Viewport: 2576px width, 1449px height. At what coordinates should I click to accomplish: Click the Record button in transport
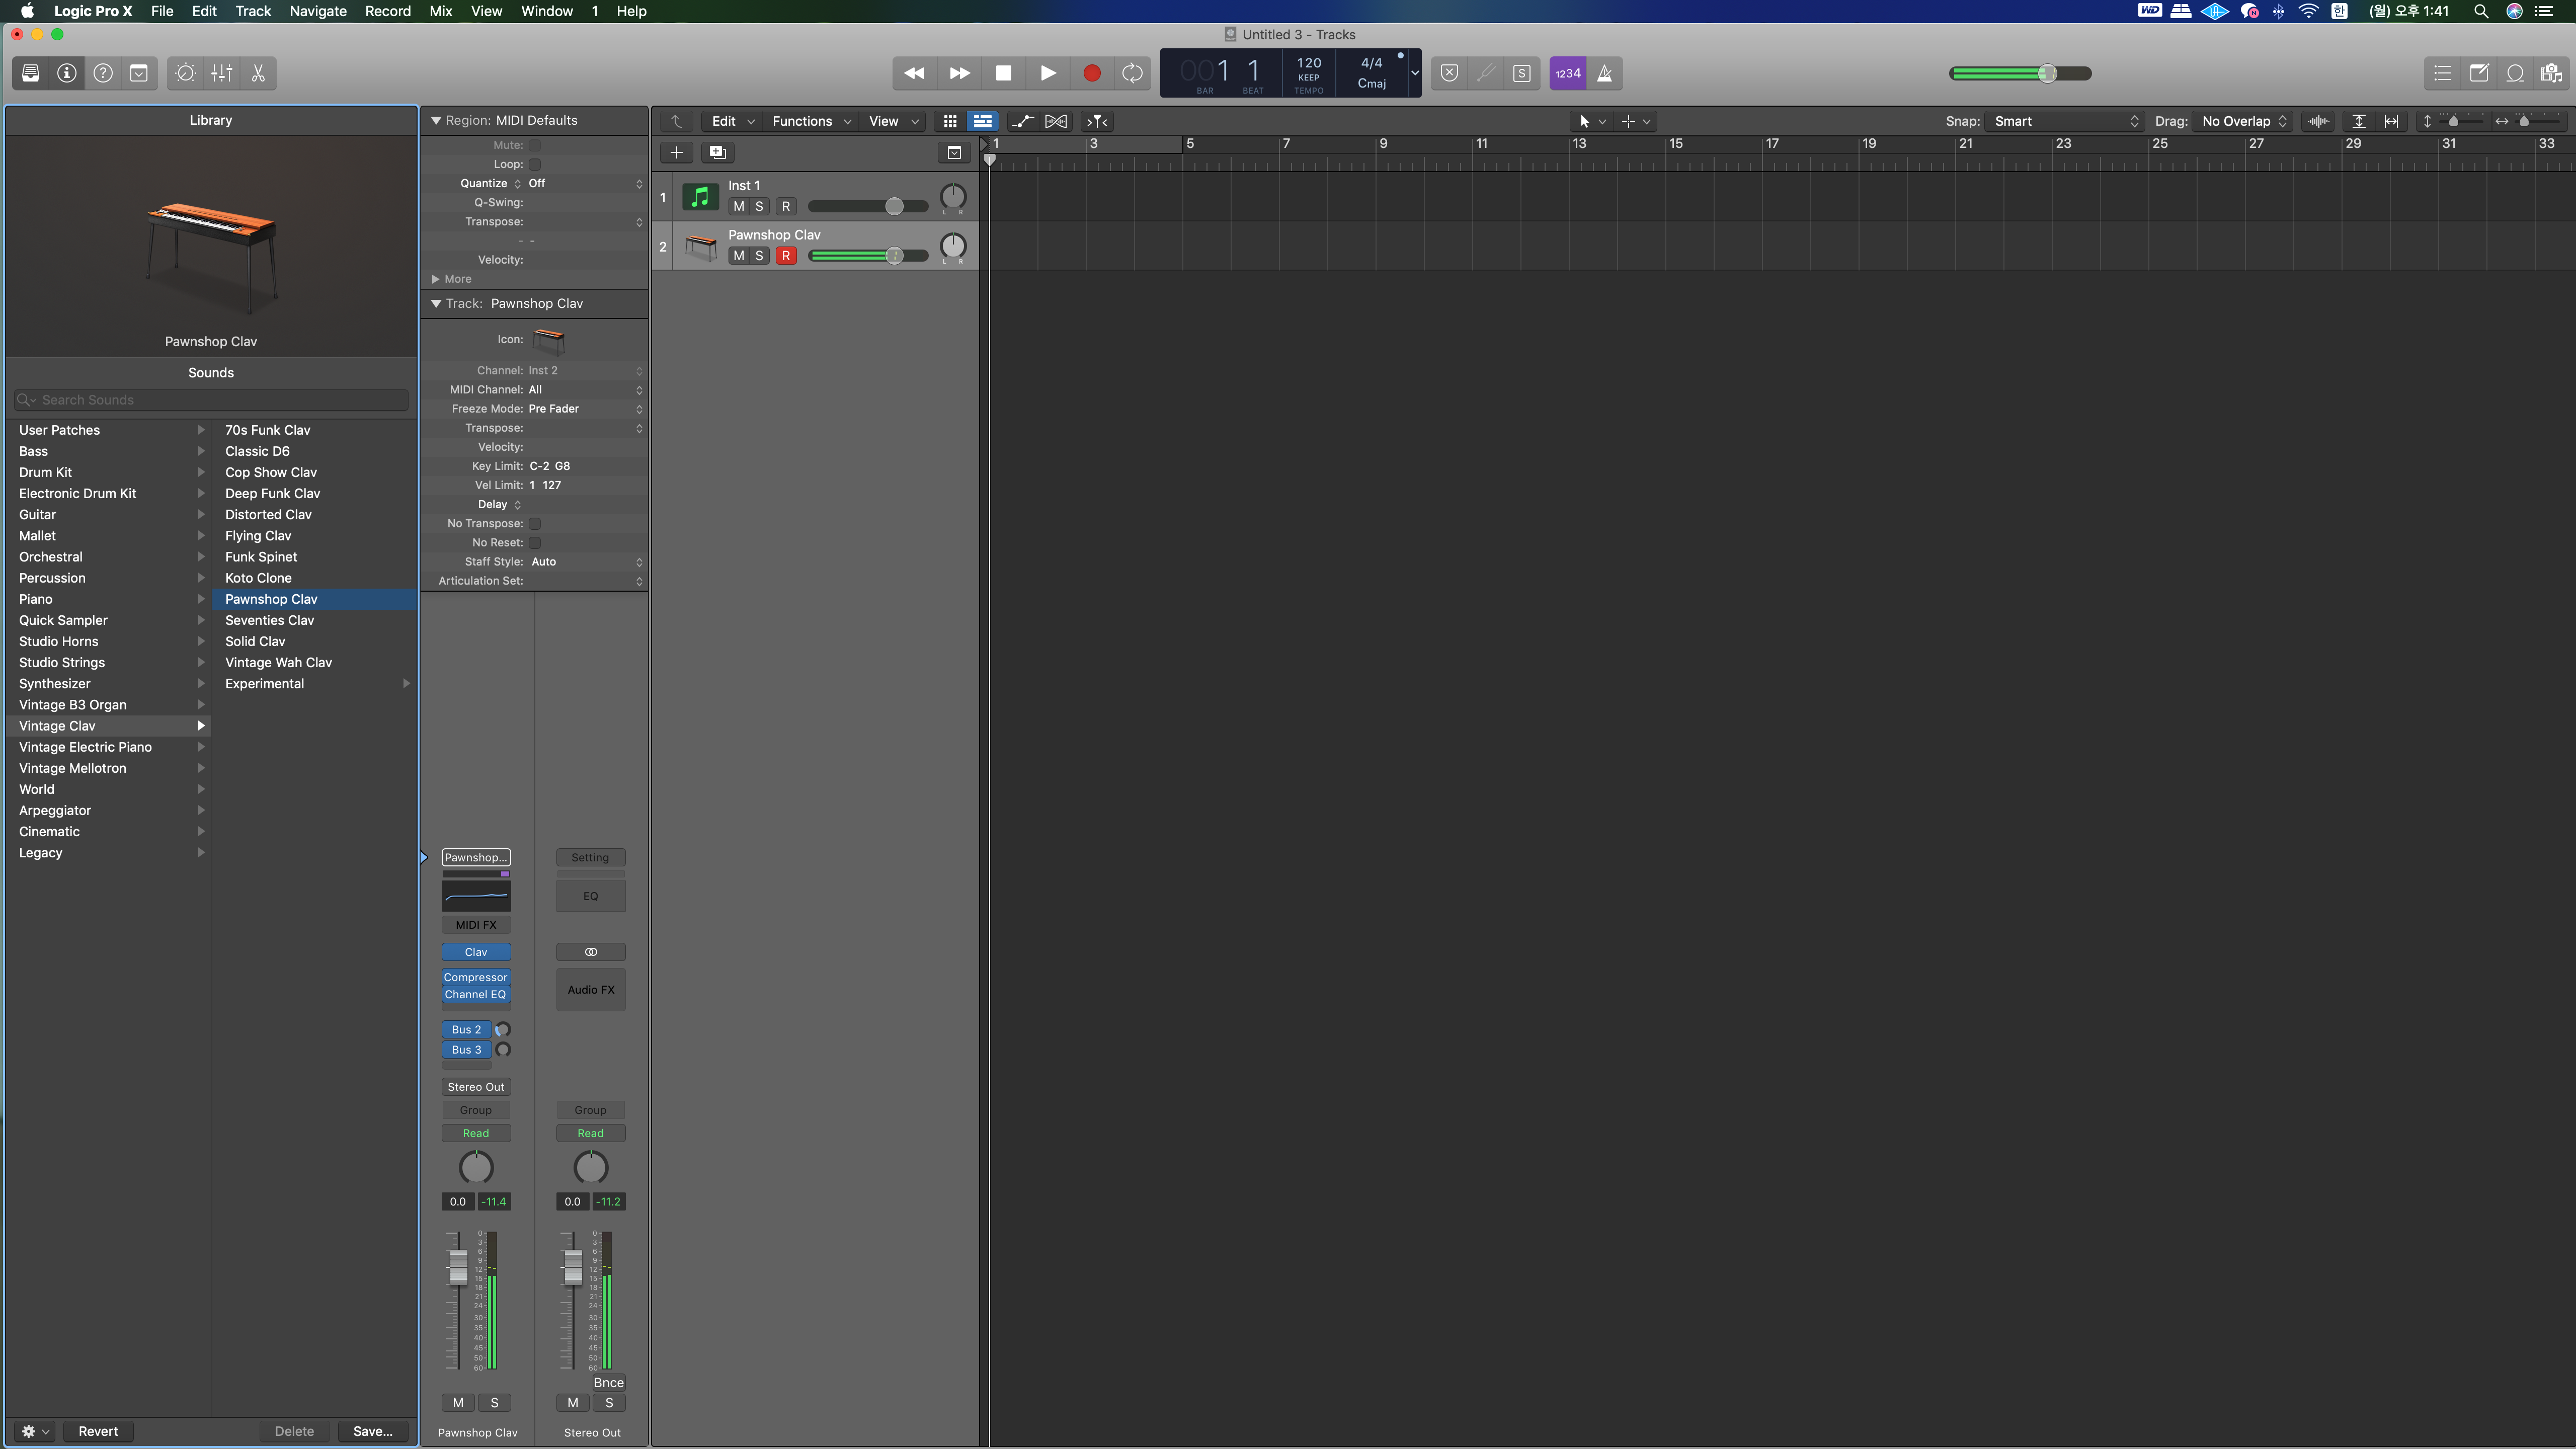click(1091, 73)
